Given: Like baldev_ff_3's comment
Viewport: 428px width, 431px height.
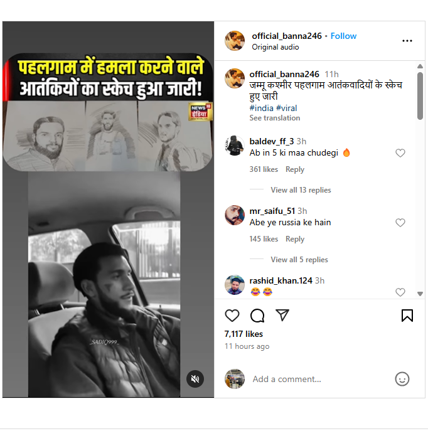Looking at the screenshot, I should click(x=400, y=153).
